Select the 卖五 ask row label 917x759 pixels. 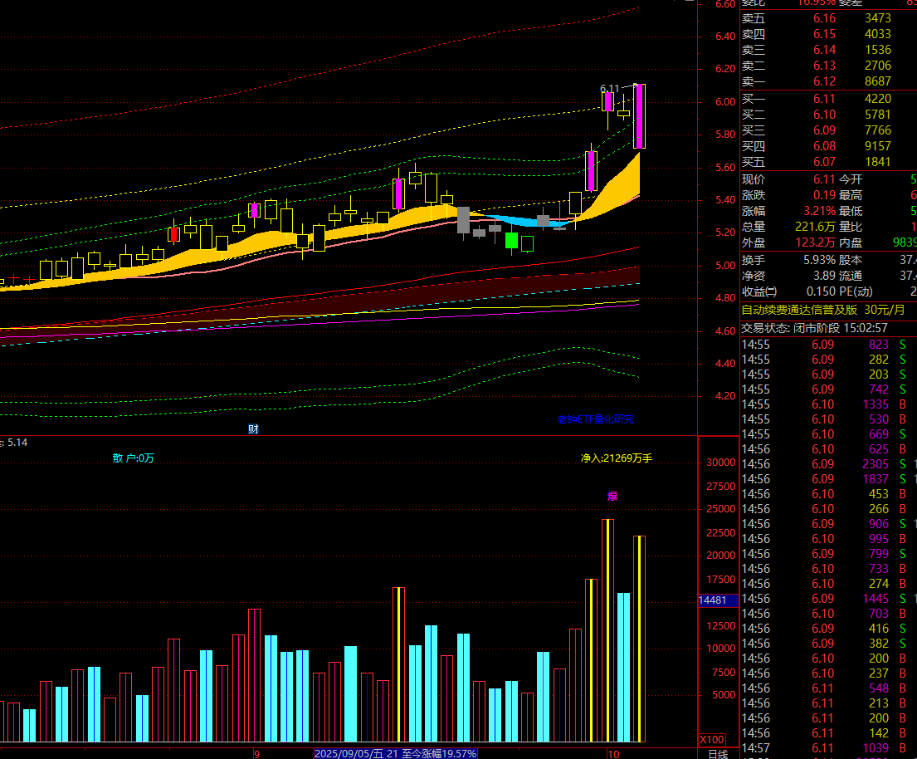[754, 18]
